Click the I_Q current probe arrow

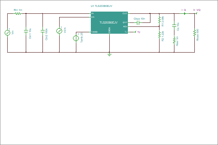click(185, 14)
